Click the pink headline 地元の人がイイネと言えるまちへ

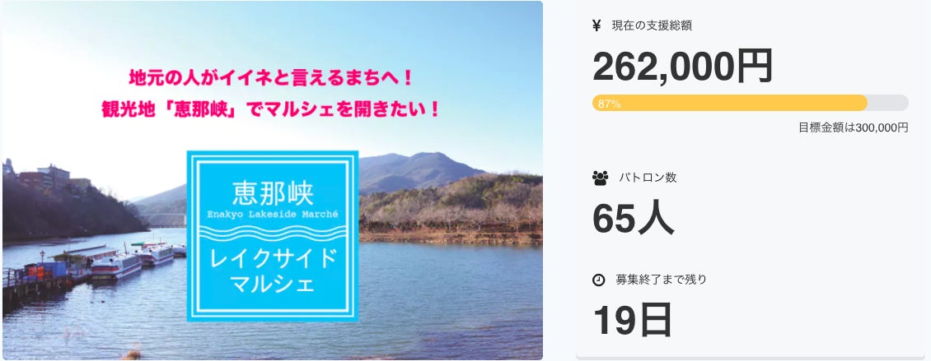[x=271, y=79]
